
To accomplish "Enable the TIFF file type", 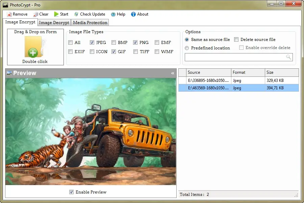I will 135,52.
